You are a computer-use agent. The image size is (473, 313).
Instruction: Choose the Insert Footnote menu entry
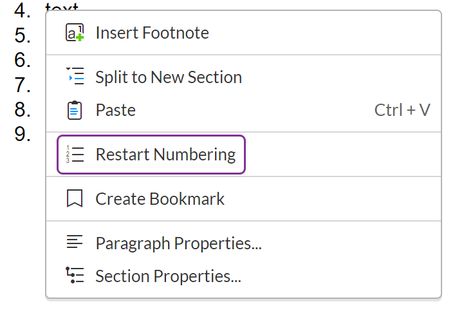click(152, 33)
